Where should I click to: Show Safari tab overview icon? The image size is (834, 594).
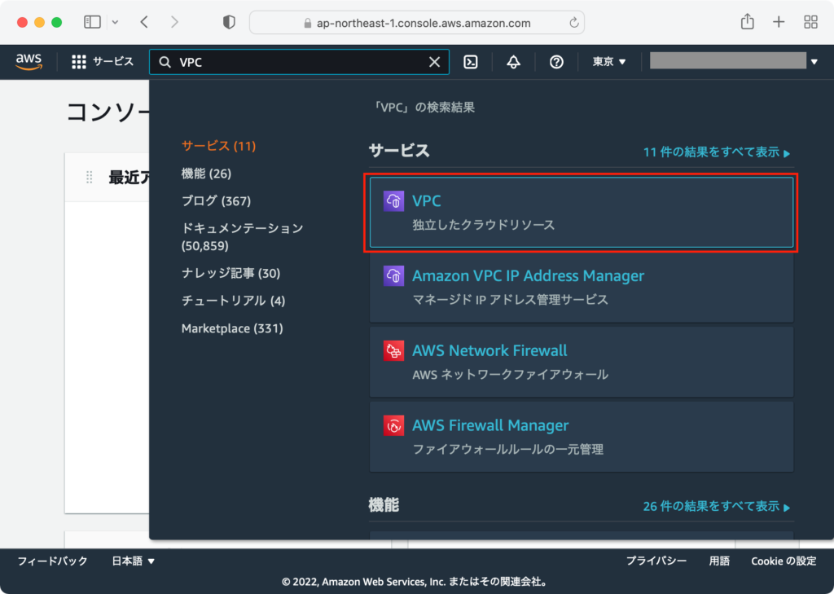coord(810,22)
